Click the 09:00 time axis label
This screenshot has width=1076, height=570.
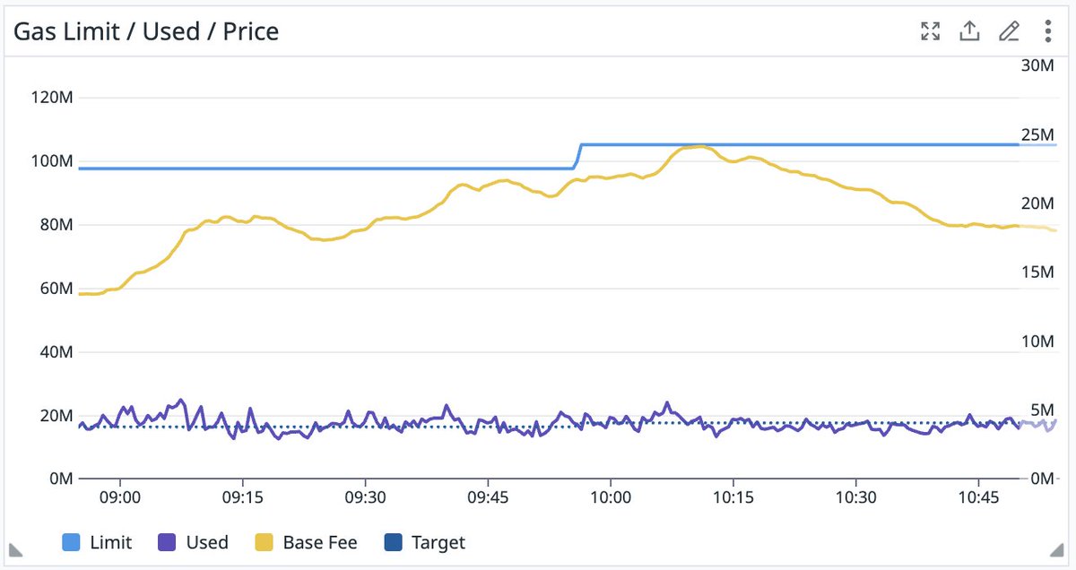(x=119, y=497)
